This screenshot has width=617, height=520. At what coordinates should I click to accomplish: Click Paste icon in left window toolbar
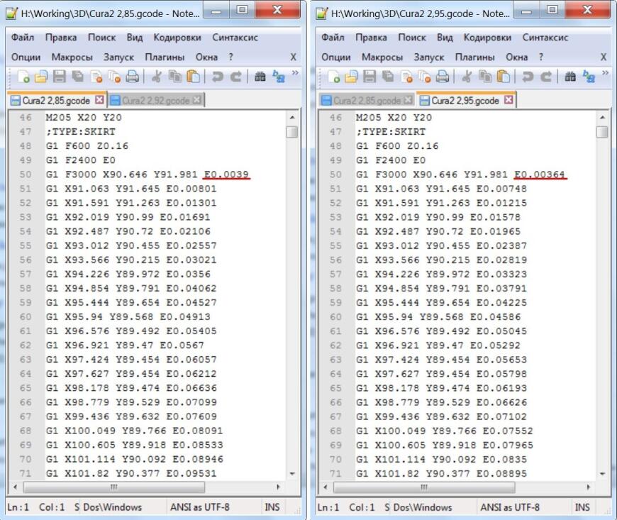193,77
